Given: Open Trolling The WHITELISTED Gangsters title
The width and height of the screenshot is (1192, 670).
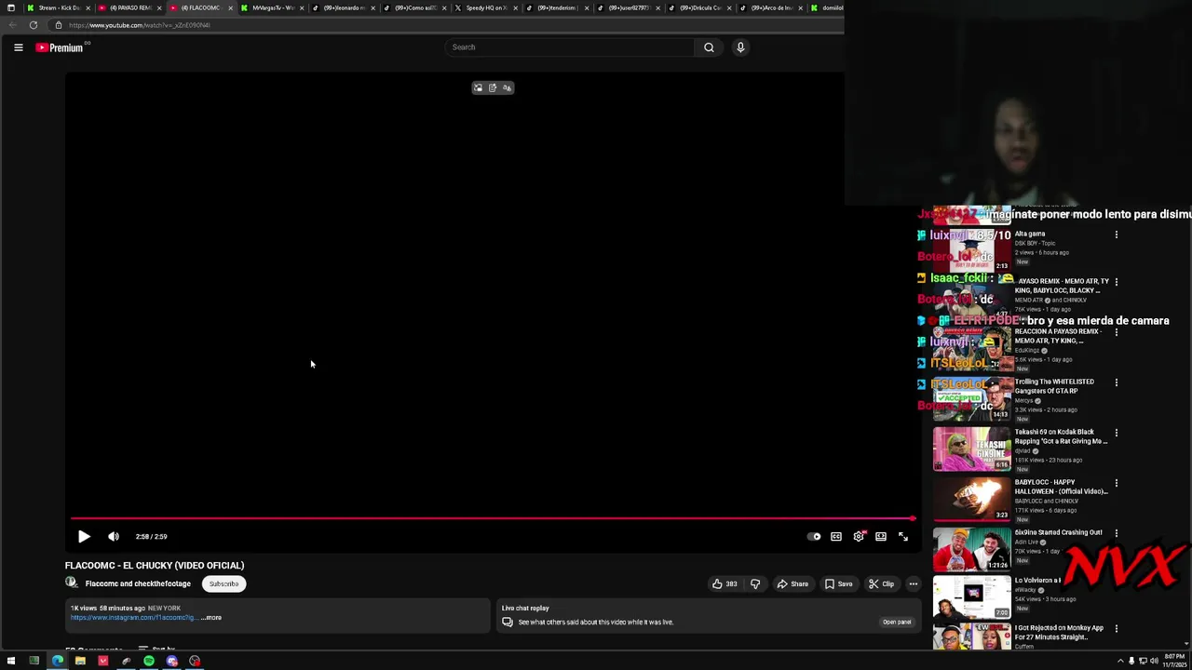Looking at the screenshot, I should point(1054,386).
